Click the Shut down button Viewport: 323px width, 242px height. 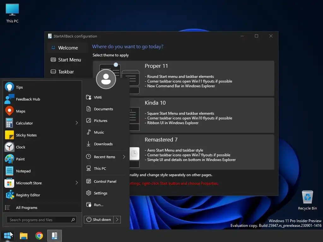pyautogui.click(x=99, y=220)
